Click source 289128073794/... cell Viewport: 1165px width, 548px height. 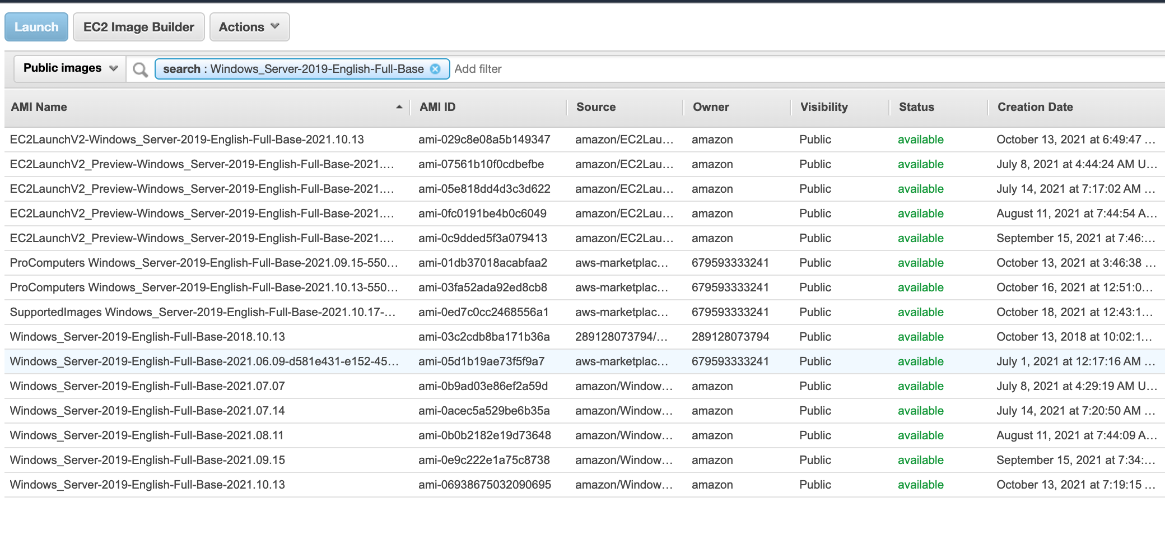pyautogui.click(x=621, y=337)
